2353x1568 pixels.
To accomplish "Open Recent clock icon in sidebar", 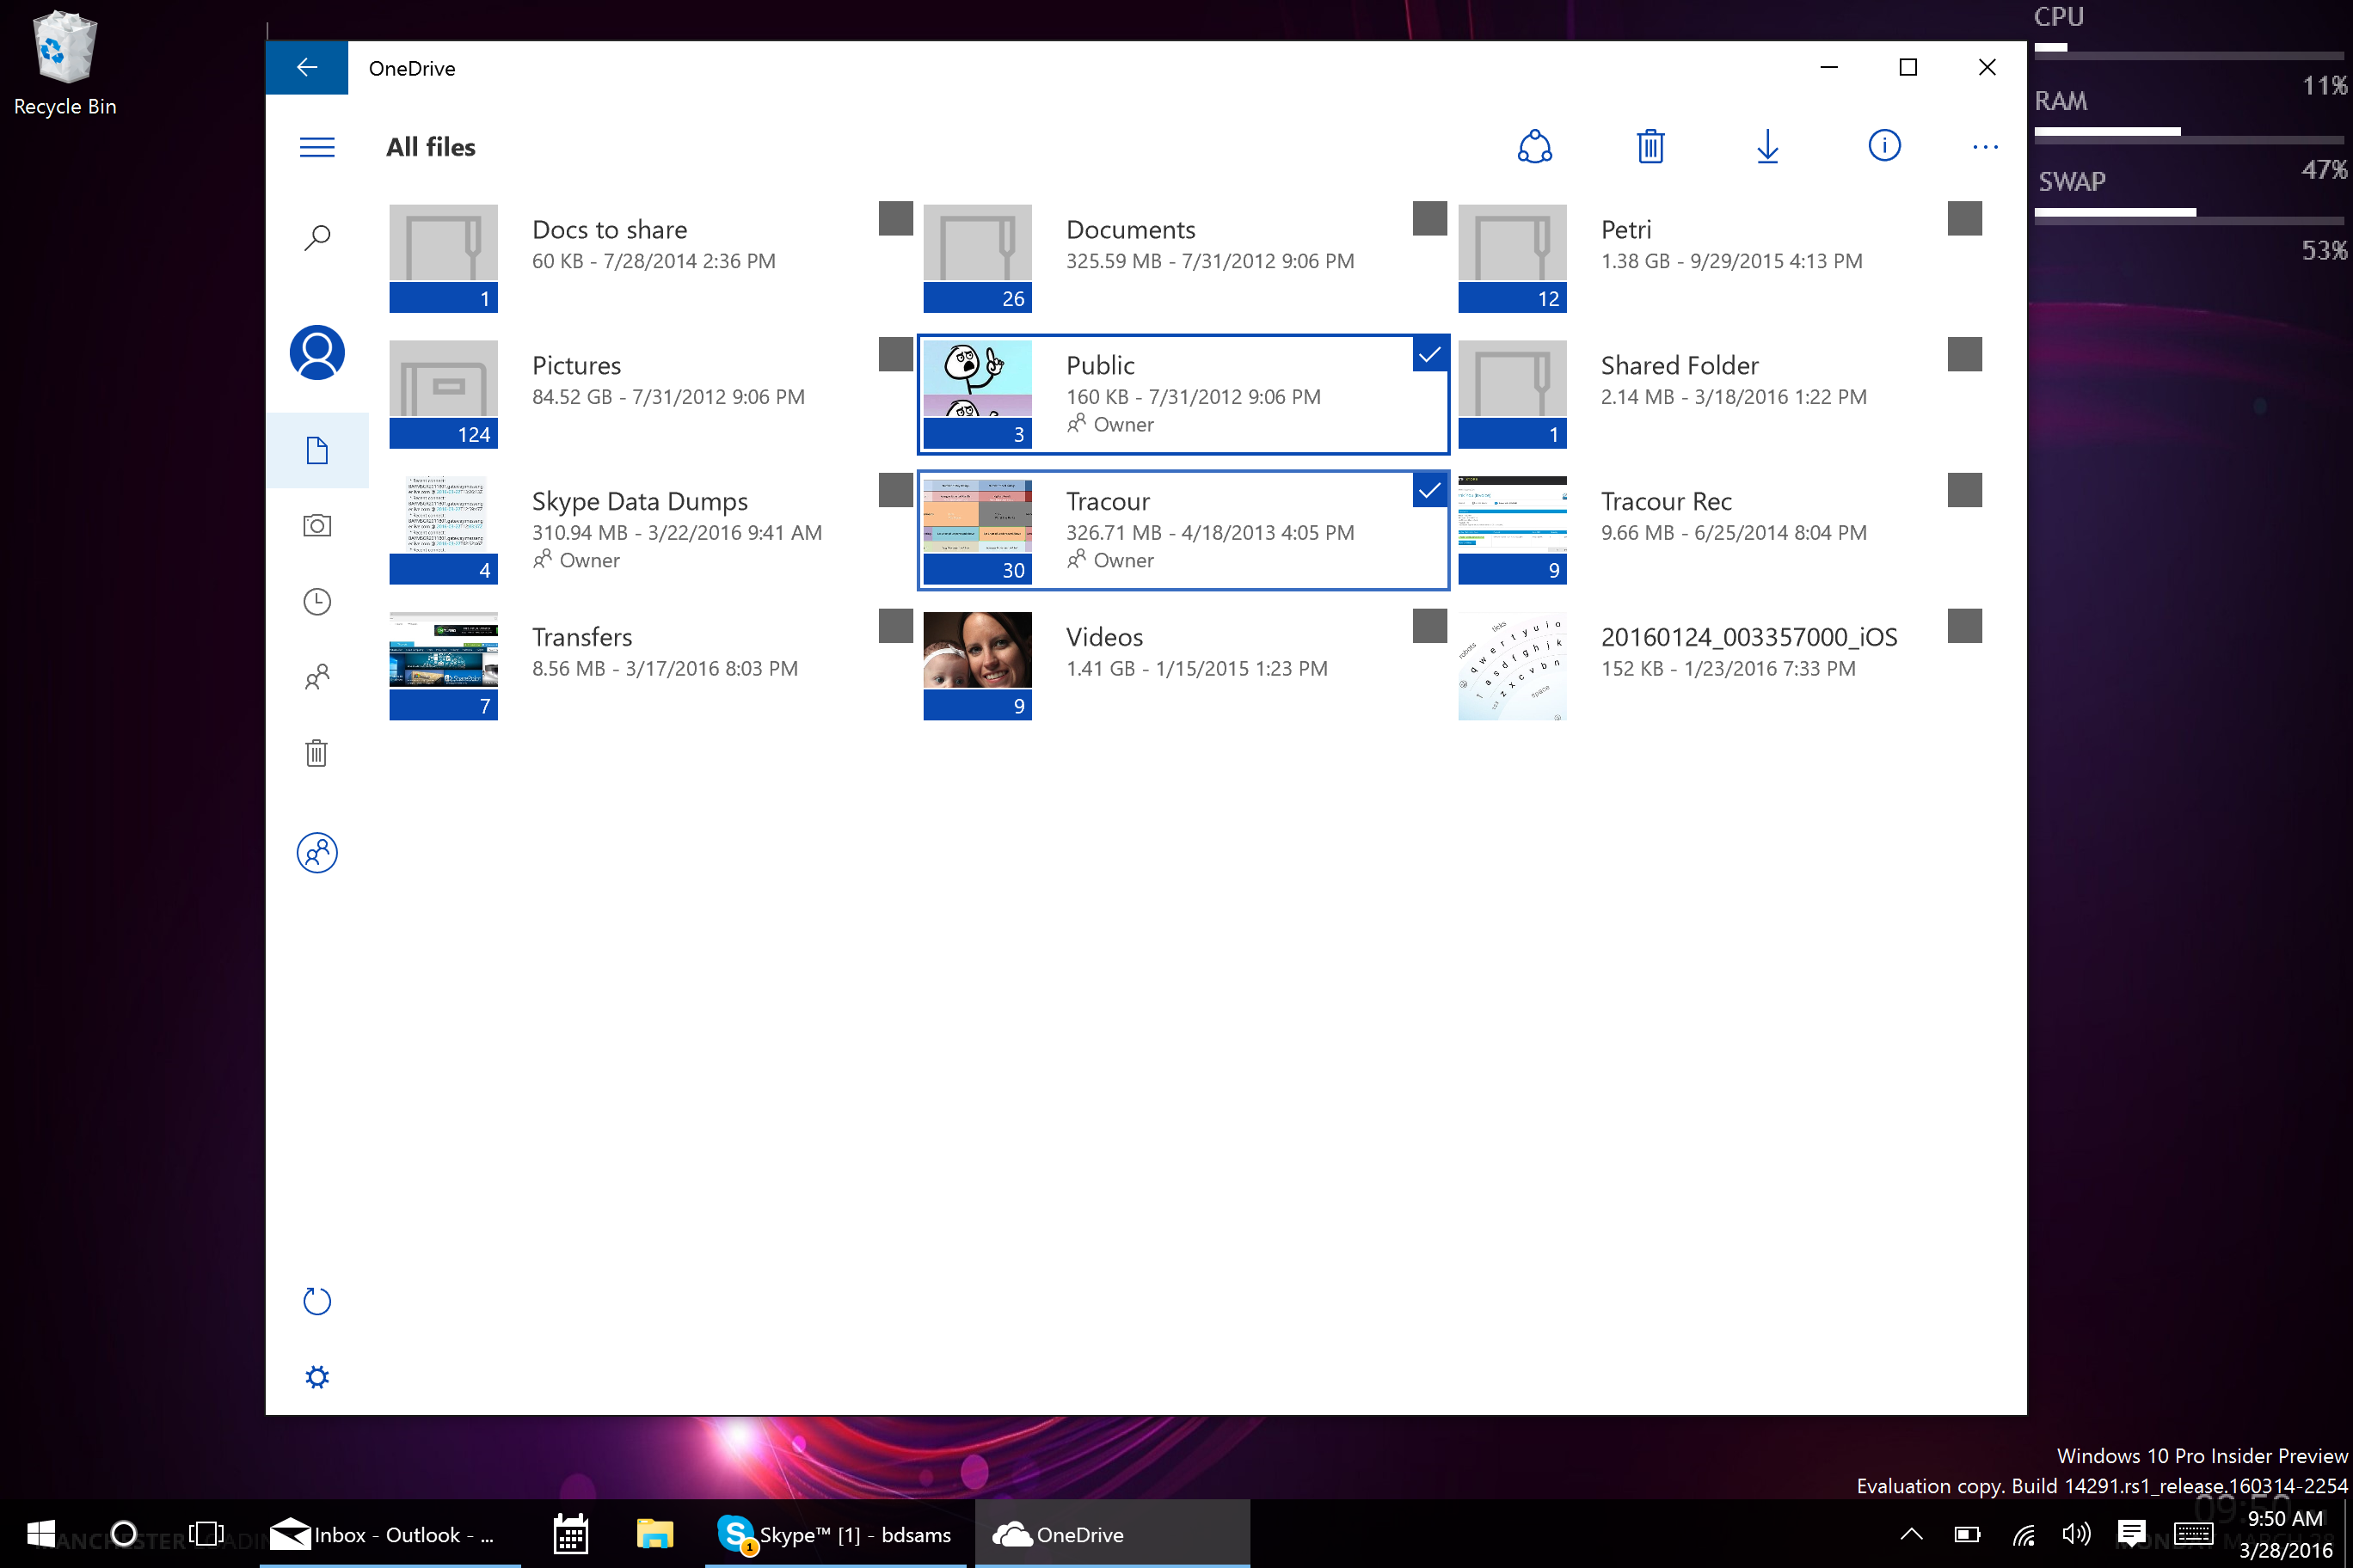I will (317, 602).
